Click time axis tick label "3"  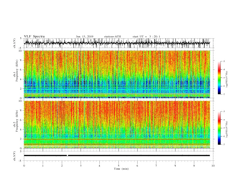[81, 166]
